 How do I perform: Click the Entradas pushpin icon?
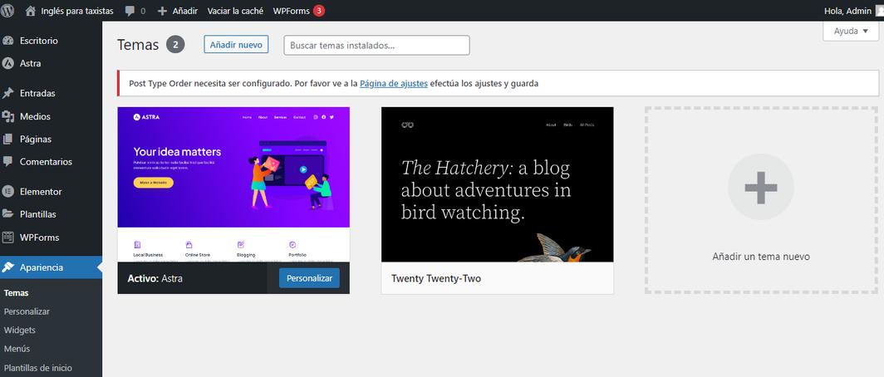(x=8, y=93)
